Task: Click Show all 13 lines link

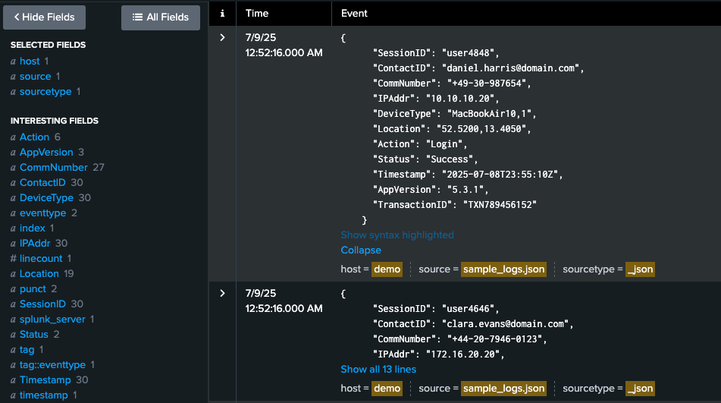Action: [378, 370]
